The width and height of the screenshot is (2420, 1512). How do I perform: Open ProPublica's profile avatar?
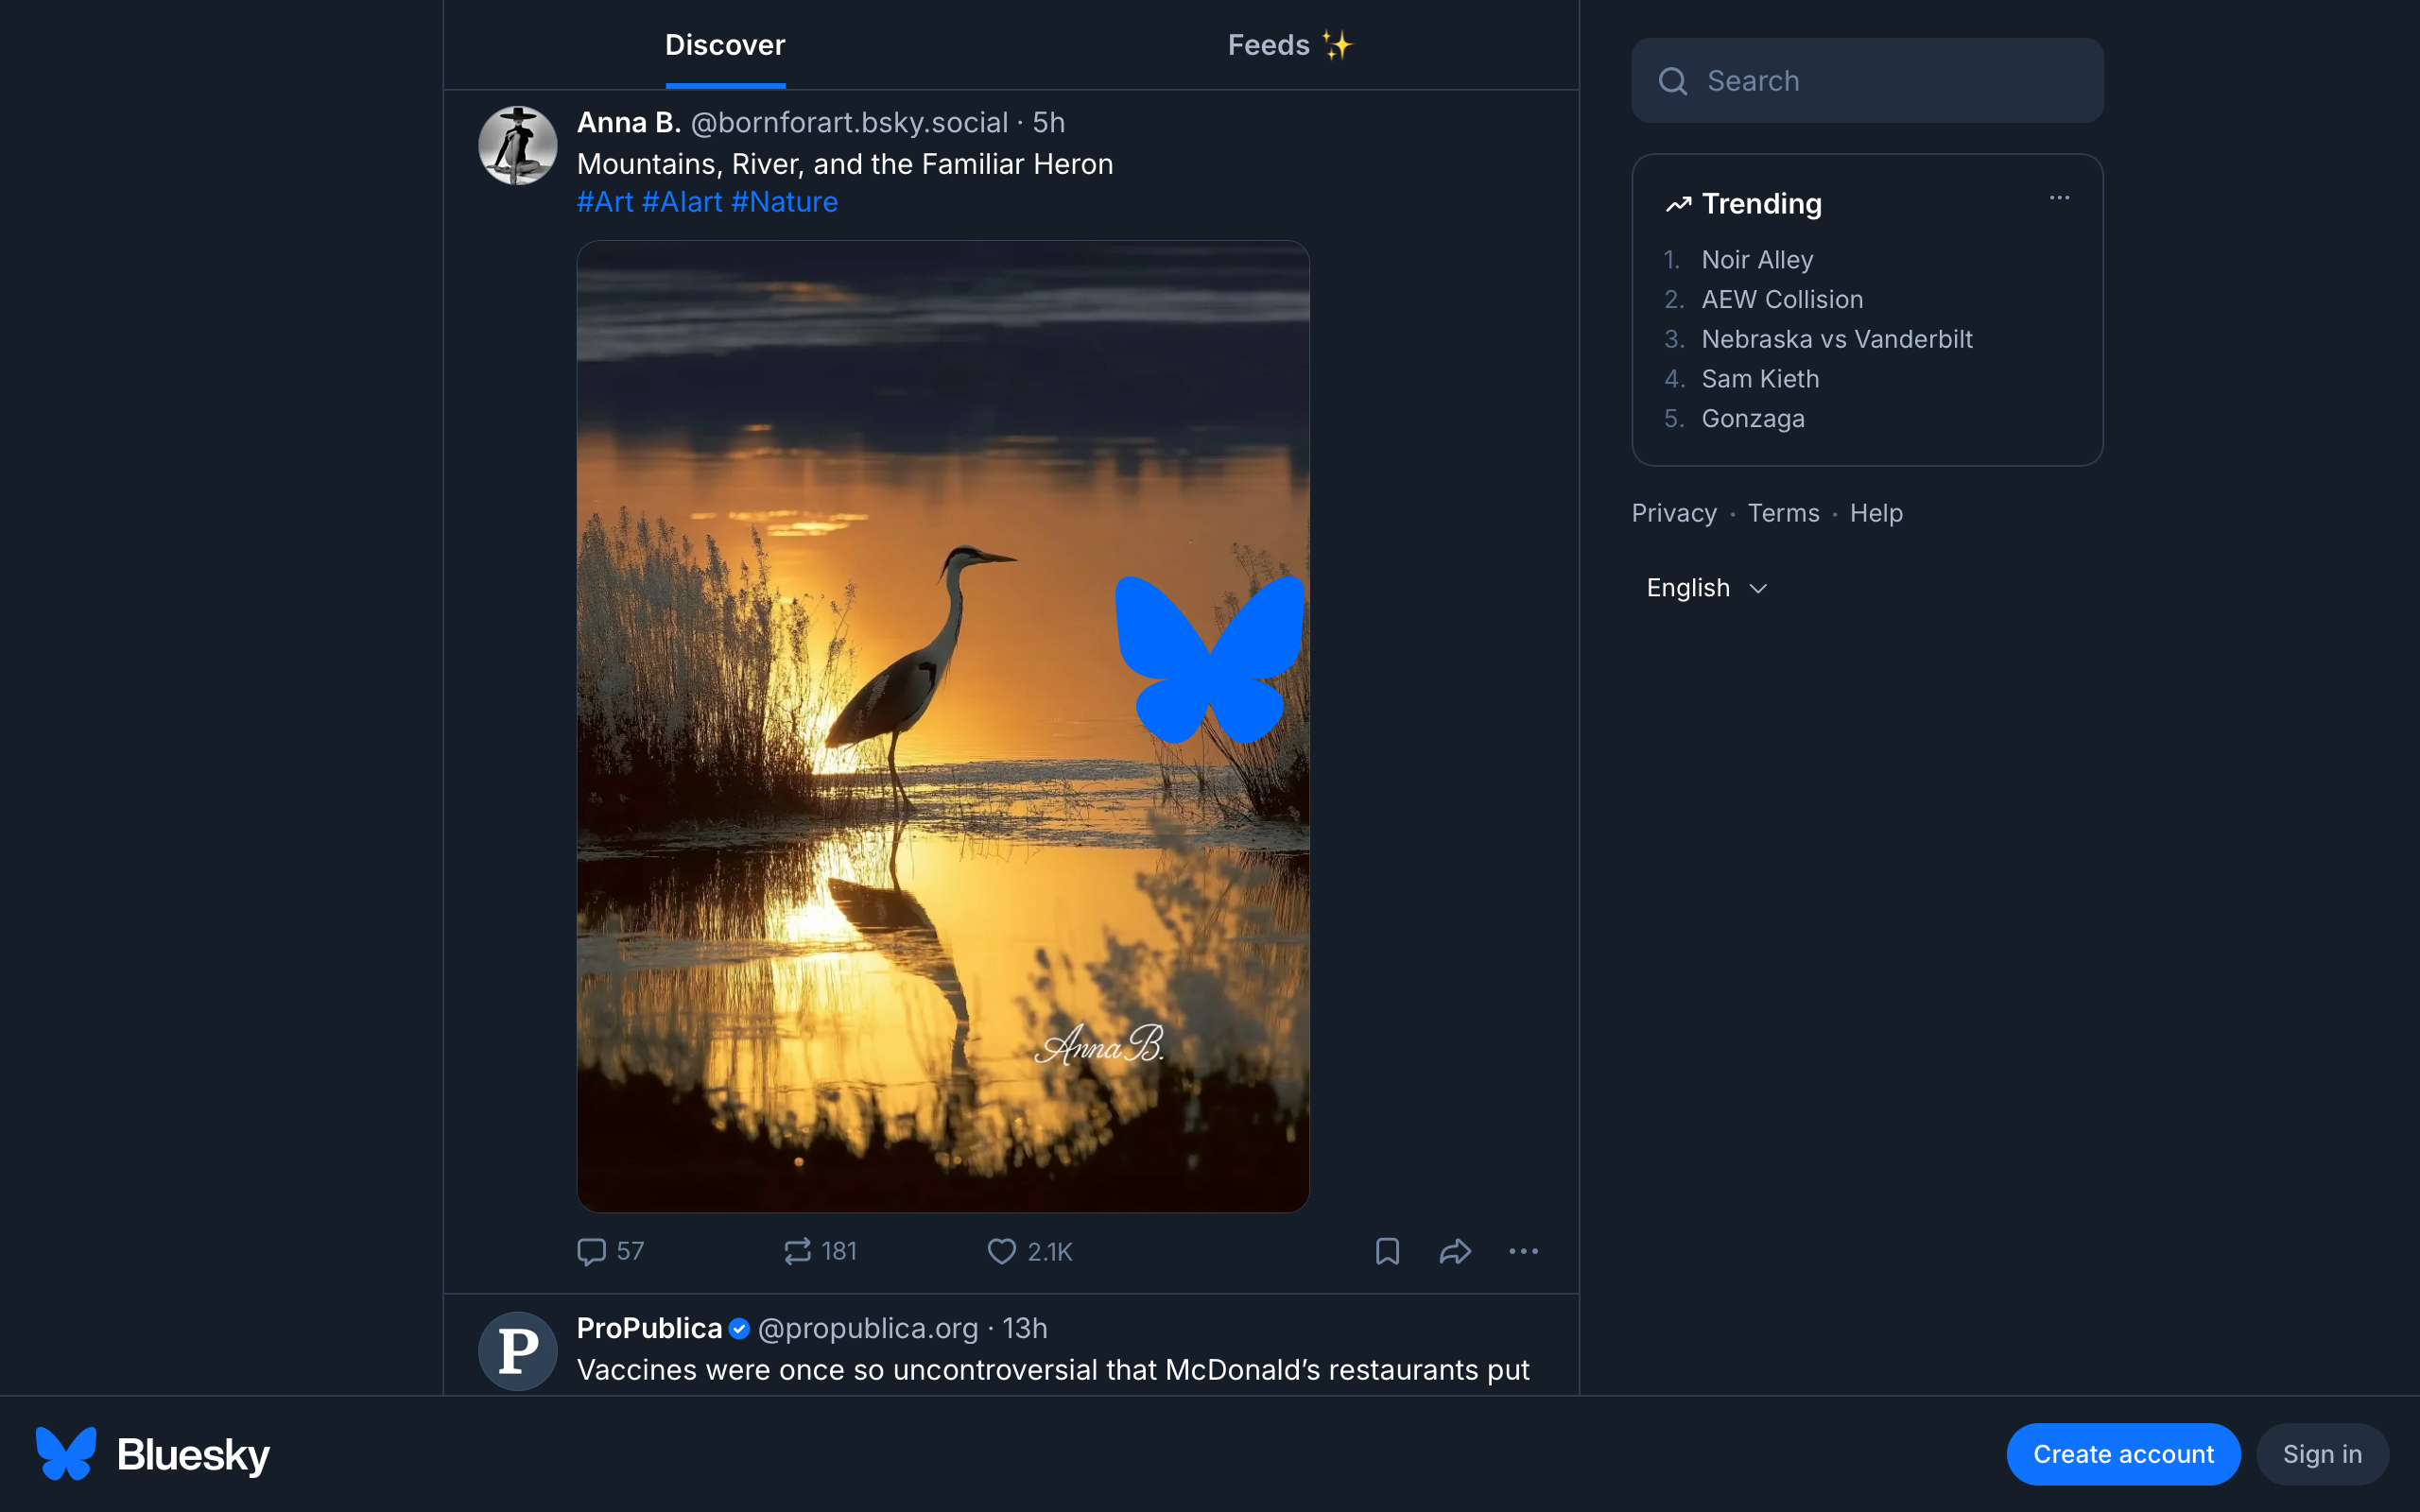click(517, 1350)
